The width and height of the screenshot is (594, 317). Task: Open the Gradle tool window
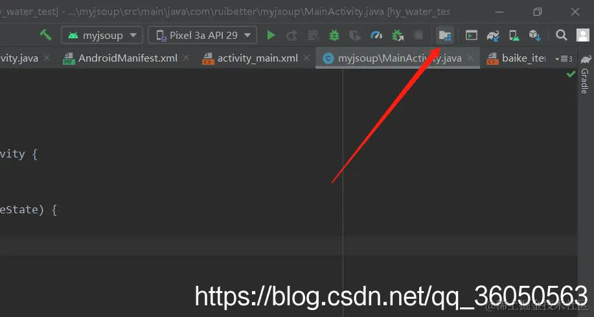pos(586,75)
